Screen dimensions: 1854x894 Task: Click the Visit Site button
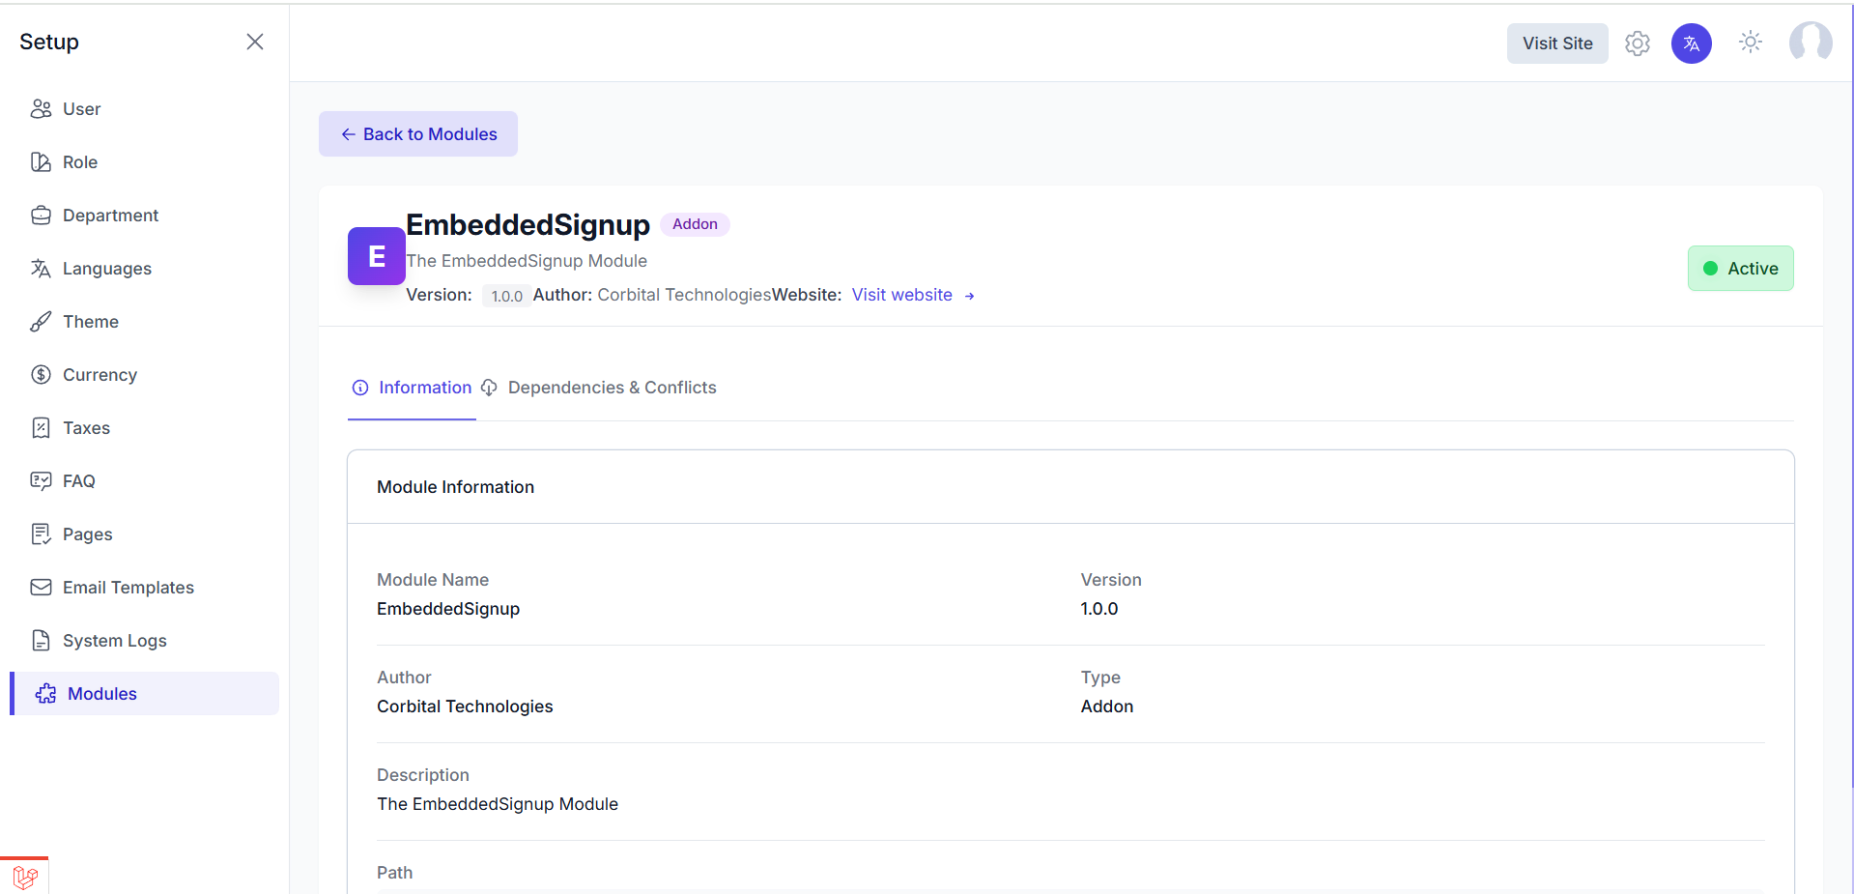(1556, 43)
